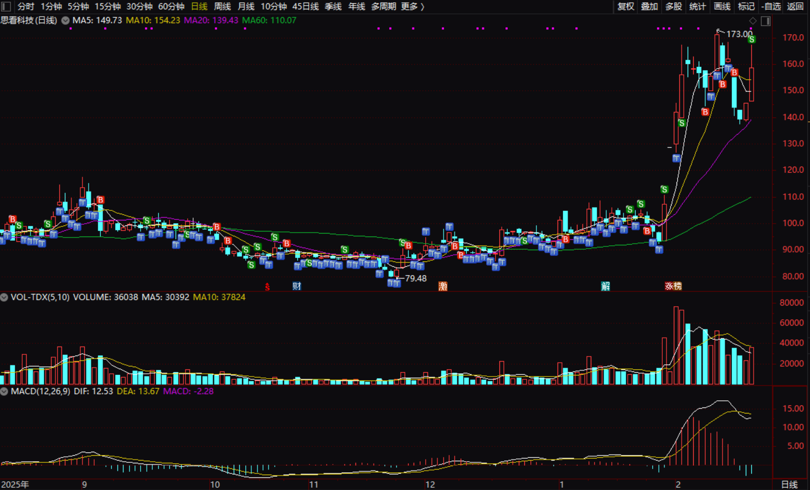The height and width of the screenshot is (490, 810).
Task: Click the S signal beside 173.00 label
Action: point(751,39)
